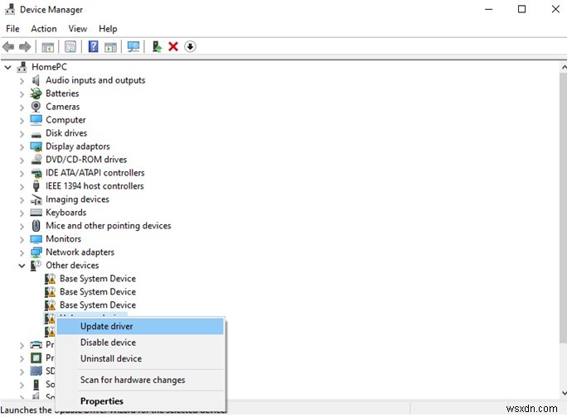Viewport: 567px width, 417px height.
Task: Choose Update driver from context menu
Action: [140, 326]
